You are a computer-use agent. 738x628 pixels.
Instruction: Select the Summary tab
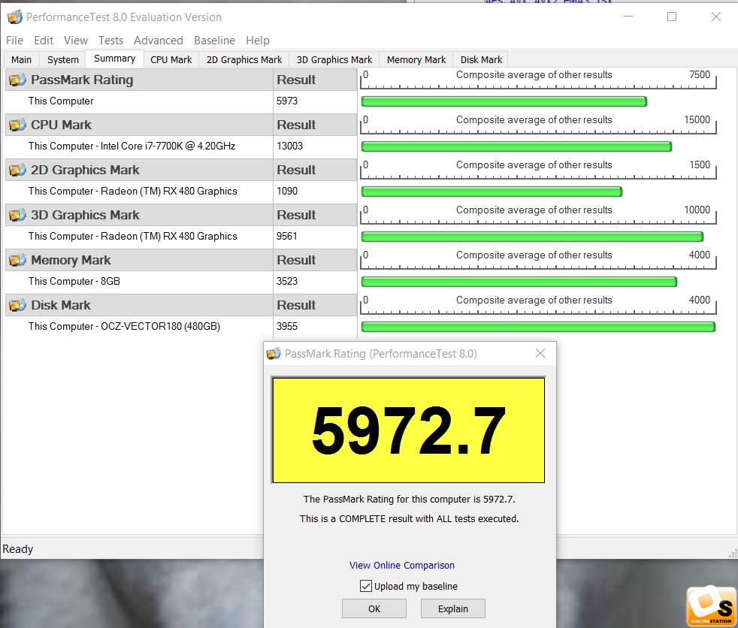114,59
